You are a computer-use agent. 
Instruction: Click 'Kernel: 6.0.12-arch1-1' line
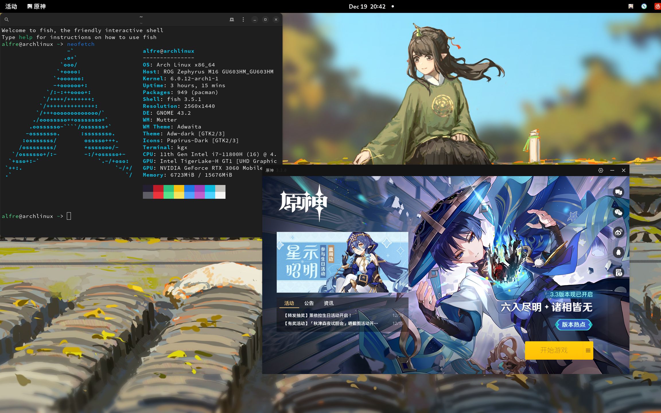coord(180,78)
